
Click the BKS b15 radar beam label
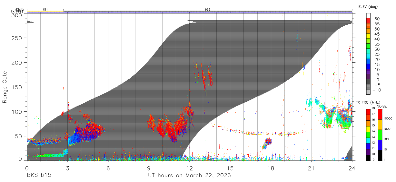39,175
